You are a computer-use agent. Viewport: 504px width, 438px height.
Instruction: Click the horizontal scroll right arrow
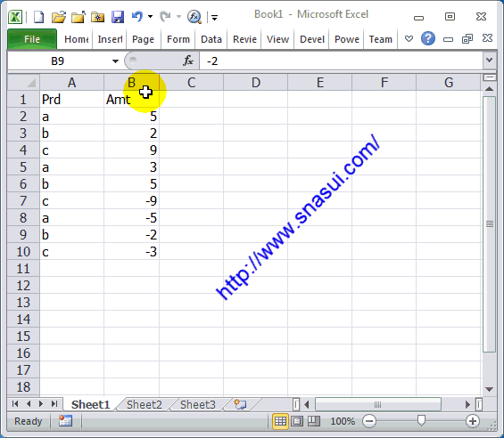(x=467, y=405)
